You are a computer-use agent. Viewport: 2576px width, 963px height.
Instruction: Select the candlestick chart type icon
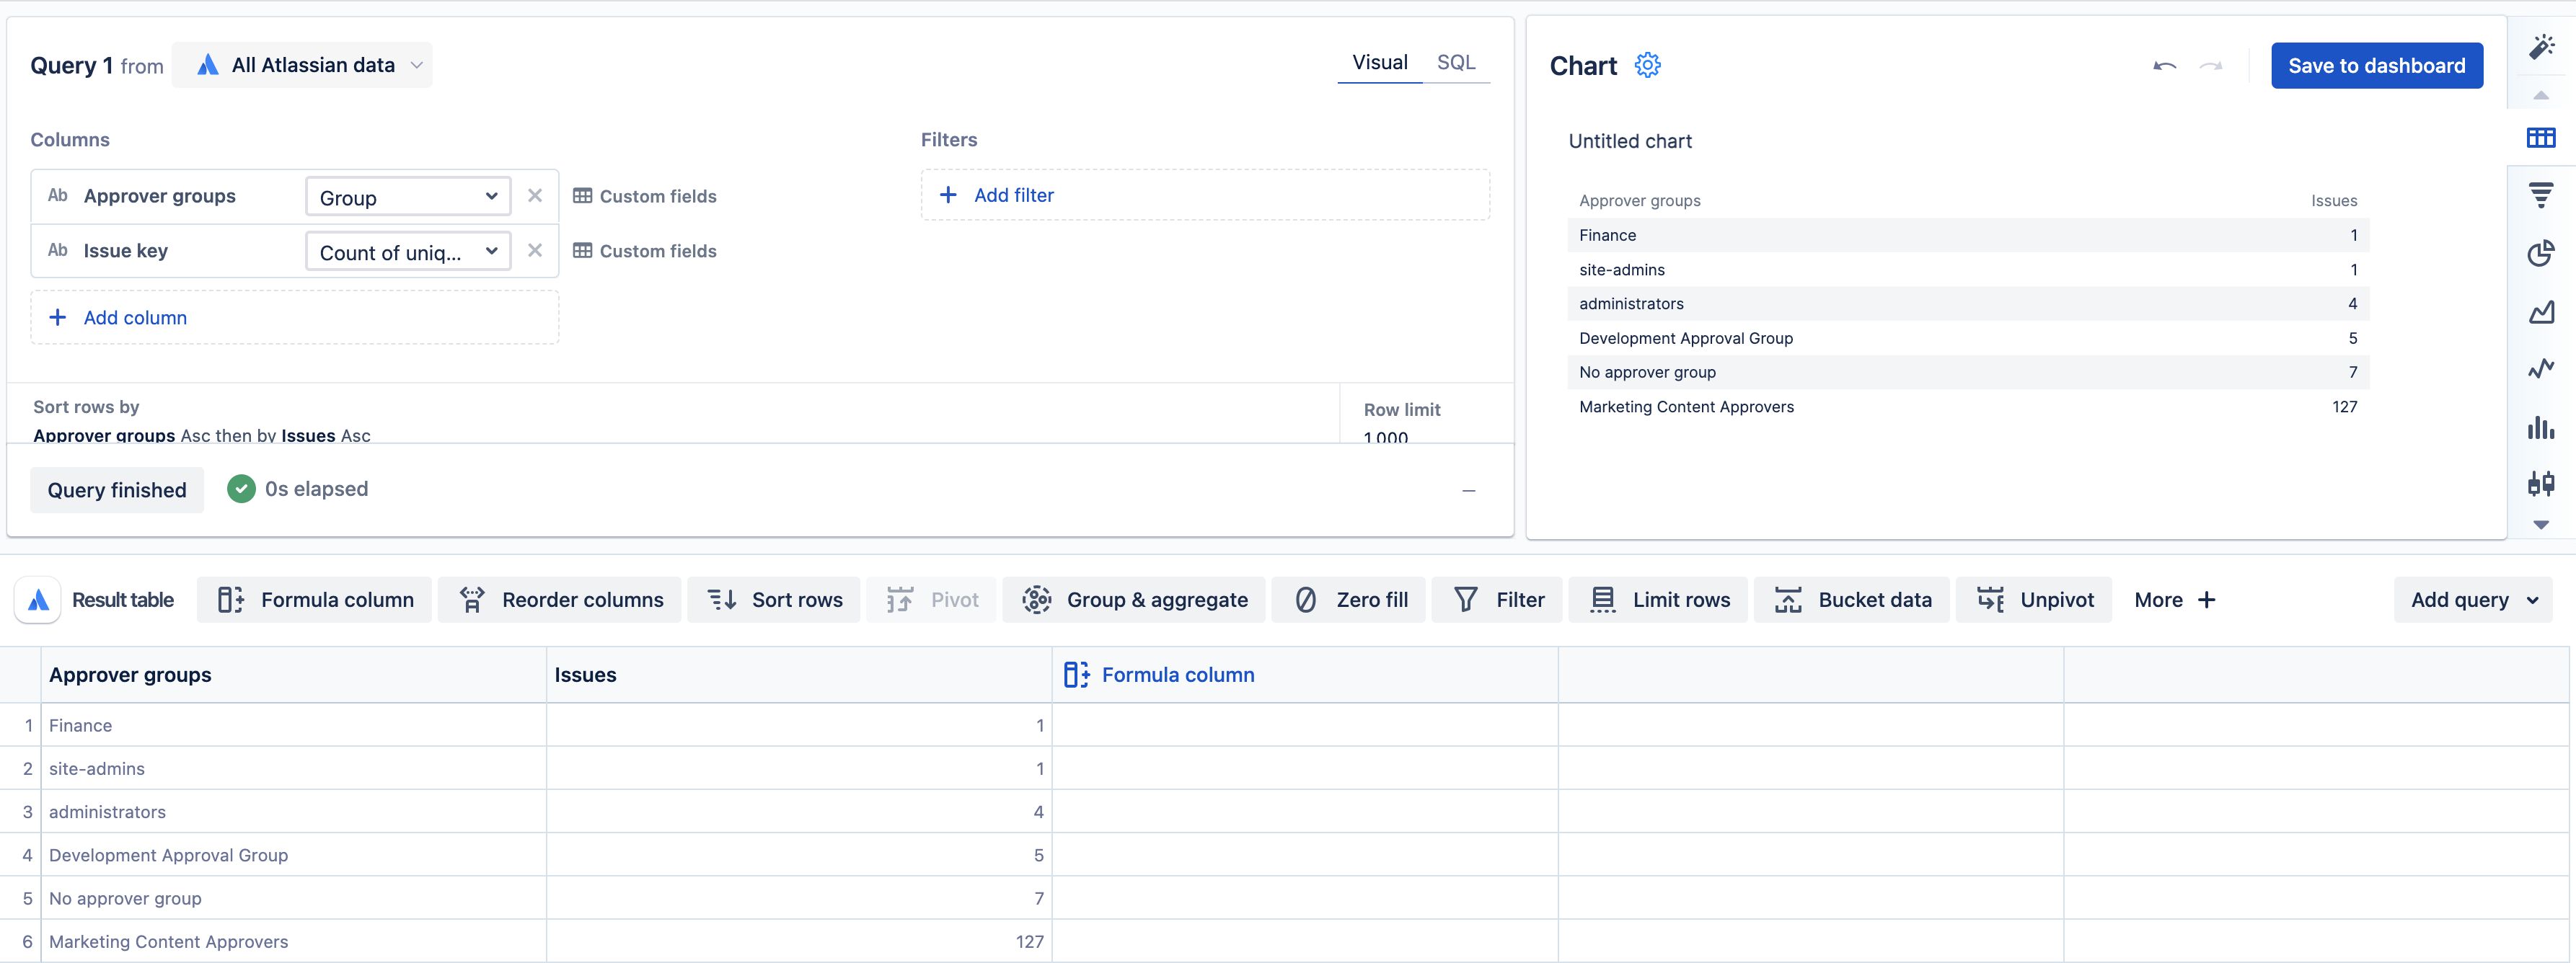click(x=2540, y=484)
